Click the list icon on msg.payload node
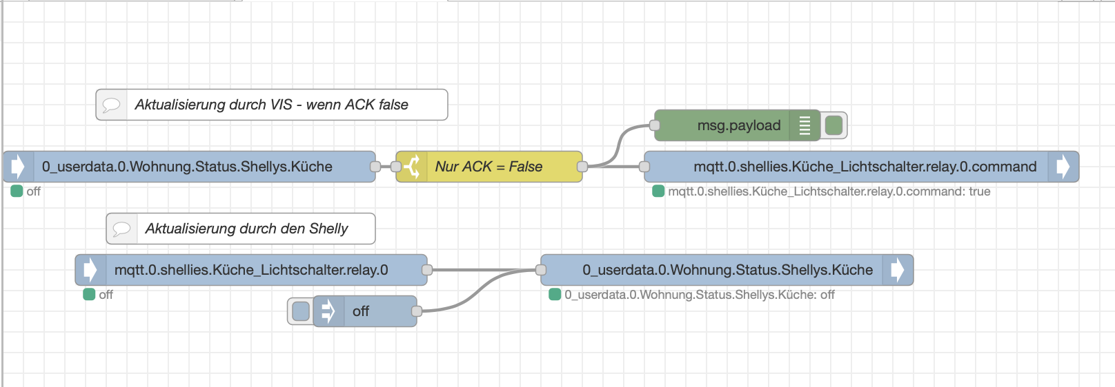This screenshot has height=387, width=1115. click(x=805, y=125)
